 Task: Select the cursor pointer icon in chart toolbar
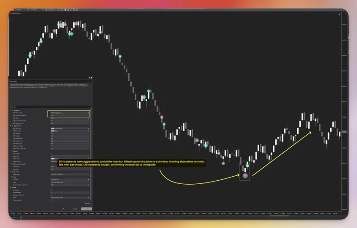tap(58, 10)
